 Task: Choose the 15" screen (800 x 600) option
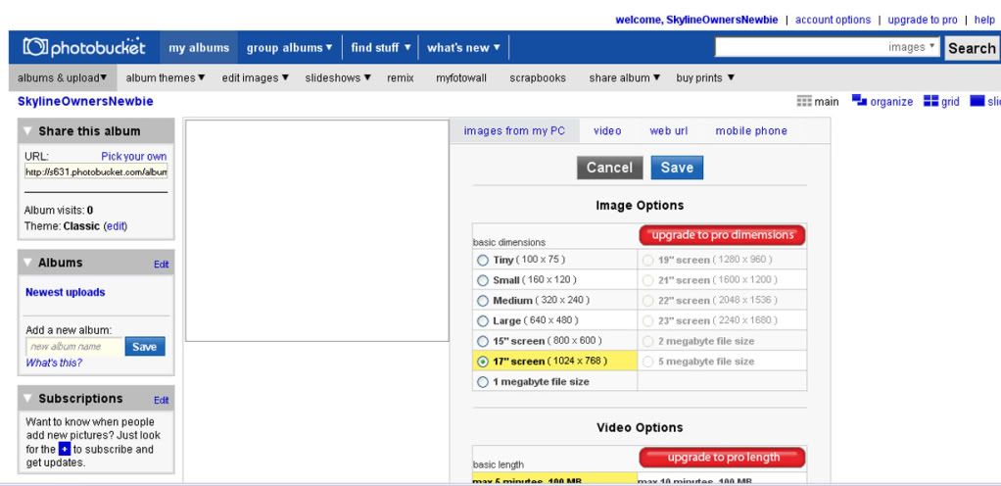(x=483, y=341)
